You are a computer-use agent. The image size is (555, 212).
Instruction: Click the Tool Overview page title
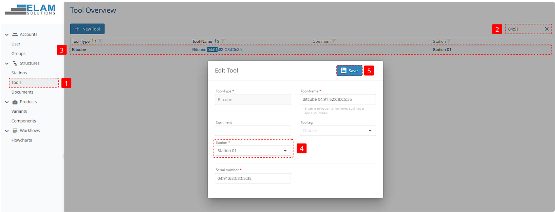coord(93,11)
